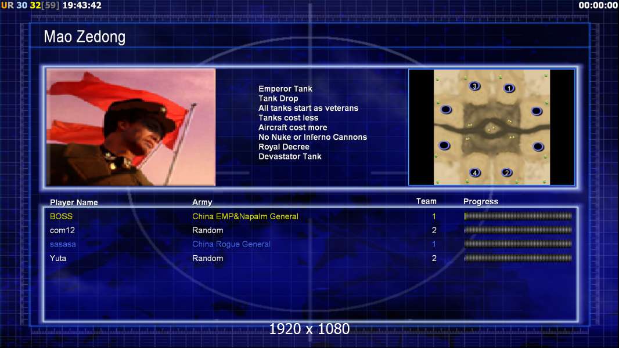Pick start position 4 marker on map
619x348 pixels.
click(475, 173)
